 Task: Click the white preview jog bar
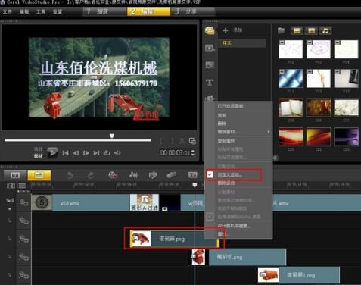click(78, 140)
